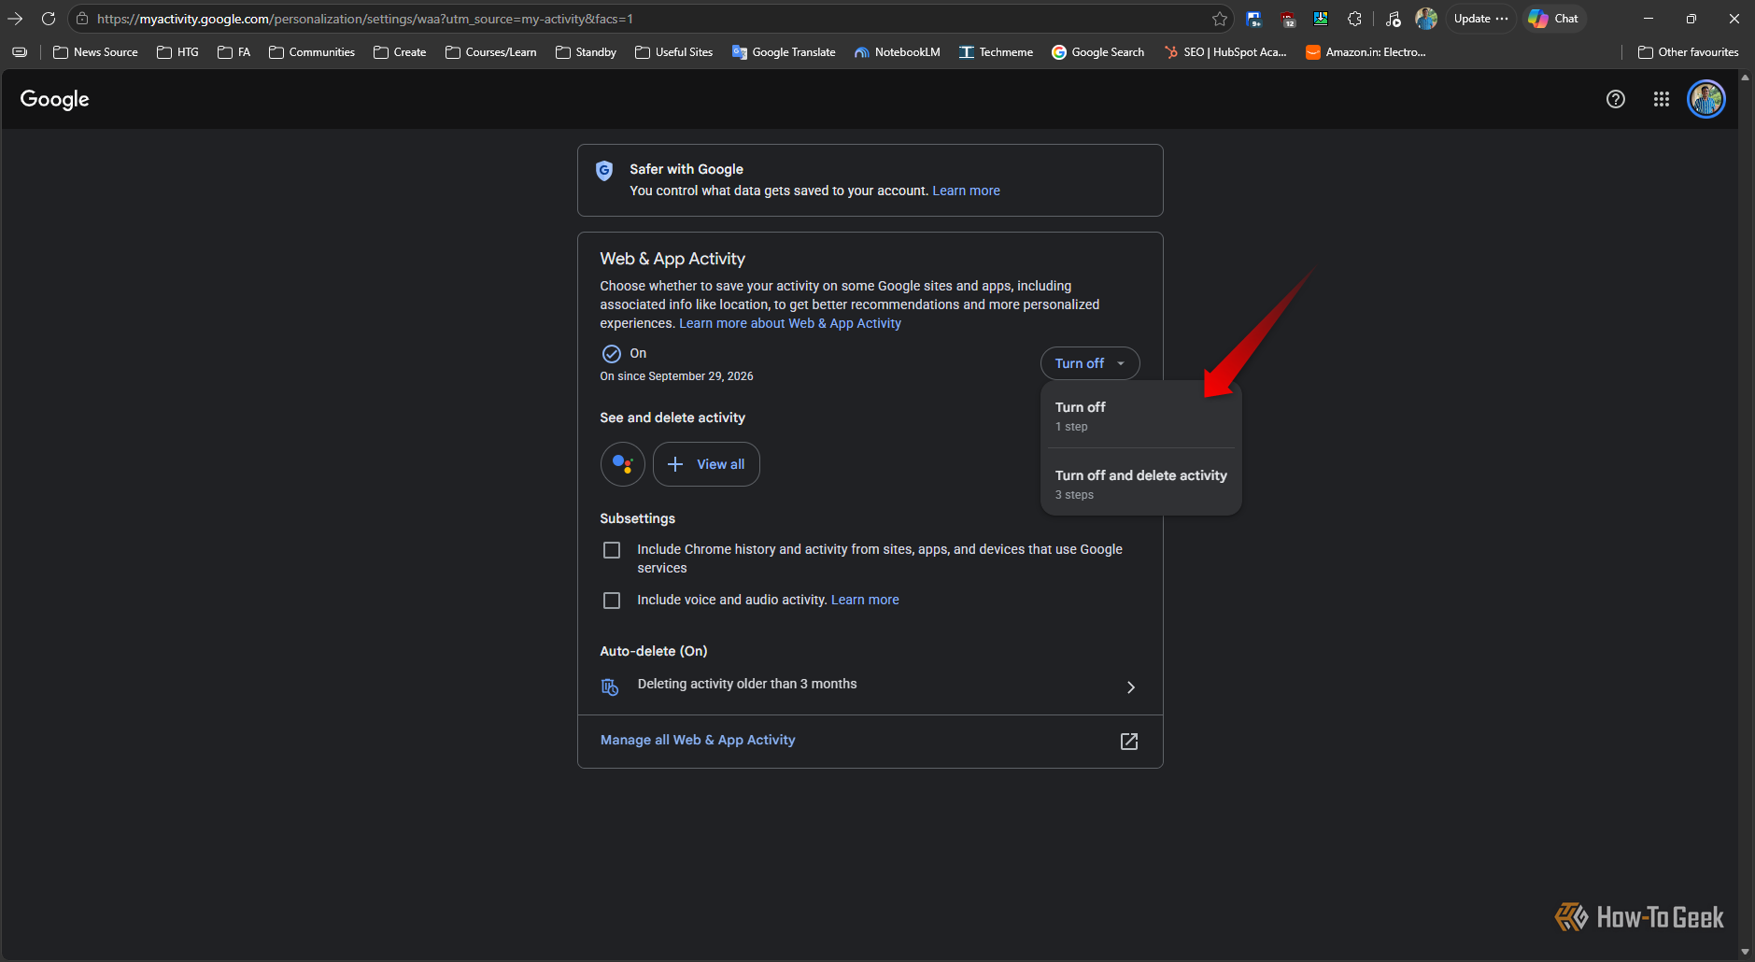Click the auto-delete trash clock icon

610,687
